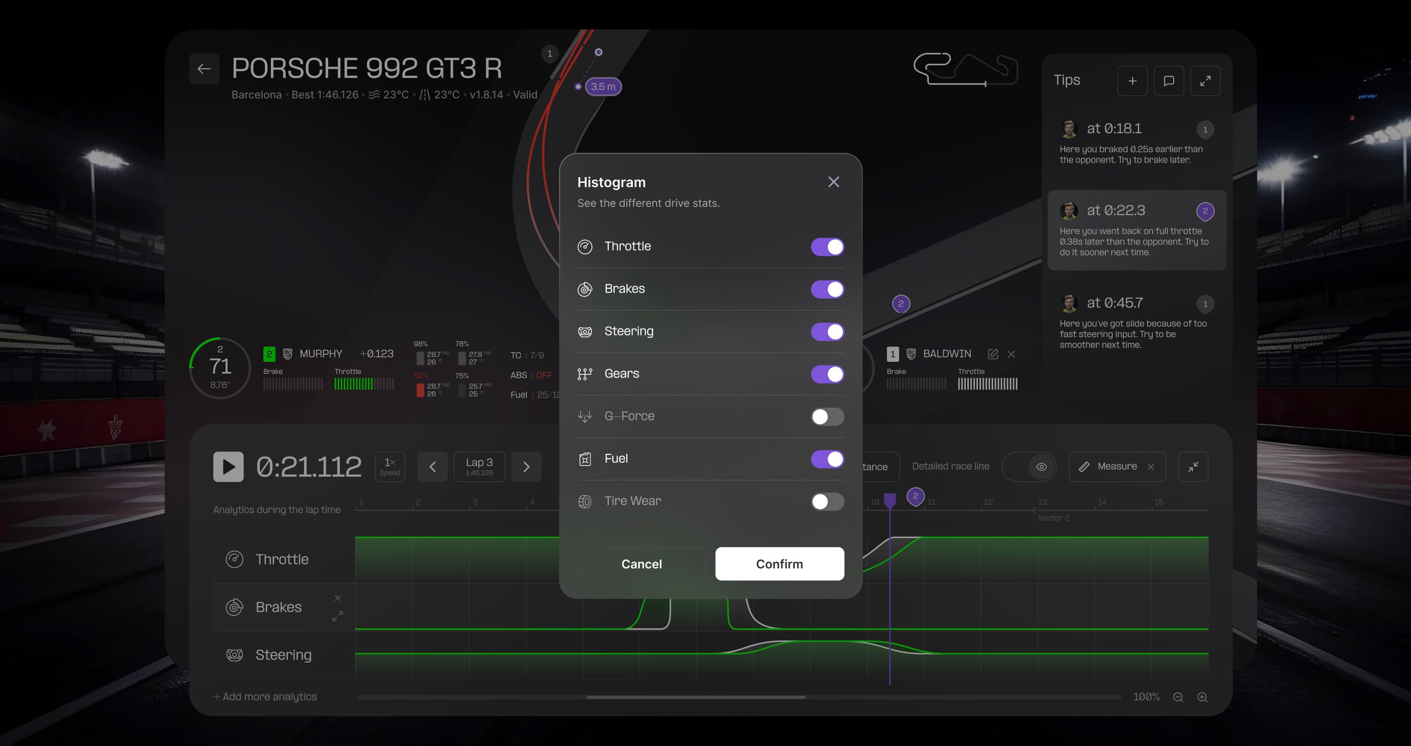
Task: Turn off the Brakes switch
Action: pyautogui.click(x=827, y=289)
